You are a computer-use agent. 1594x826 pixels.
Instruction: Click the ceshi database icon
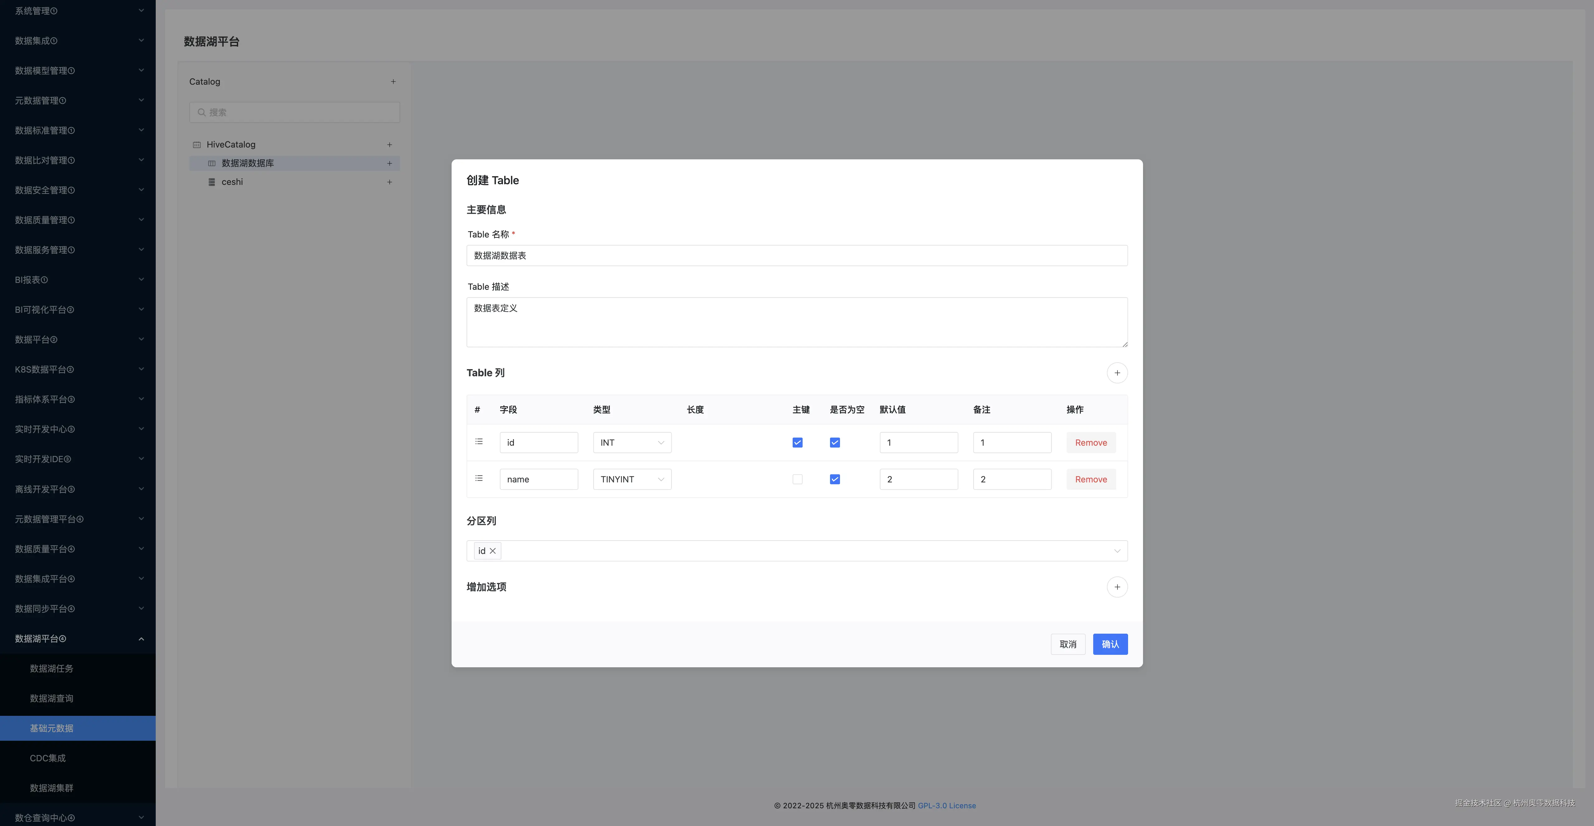211,182
